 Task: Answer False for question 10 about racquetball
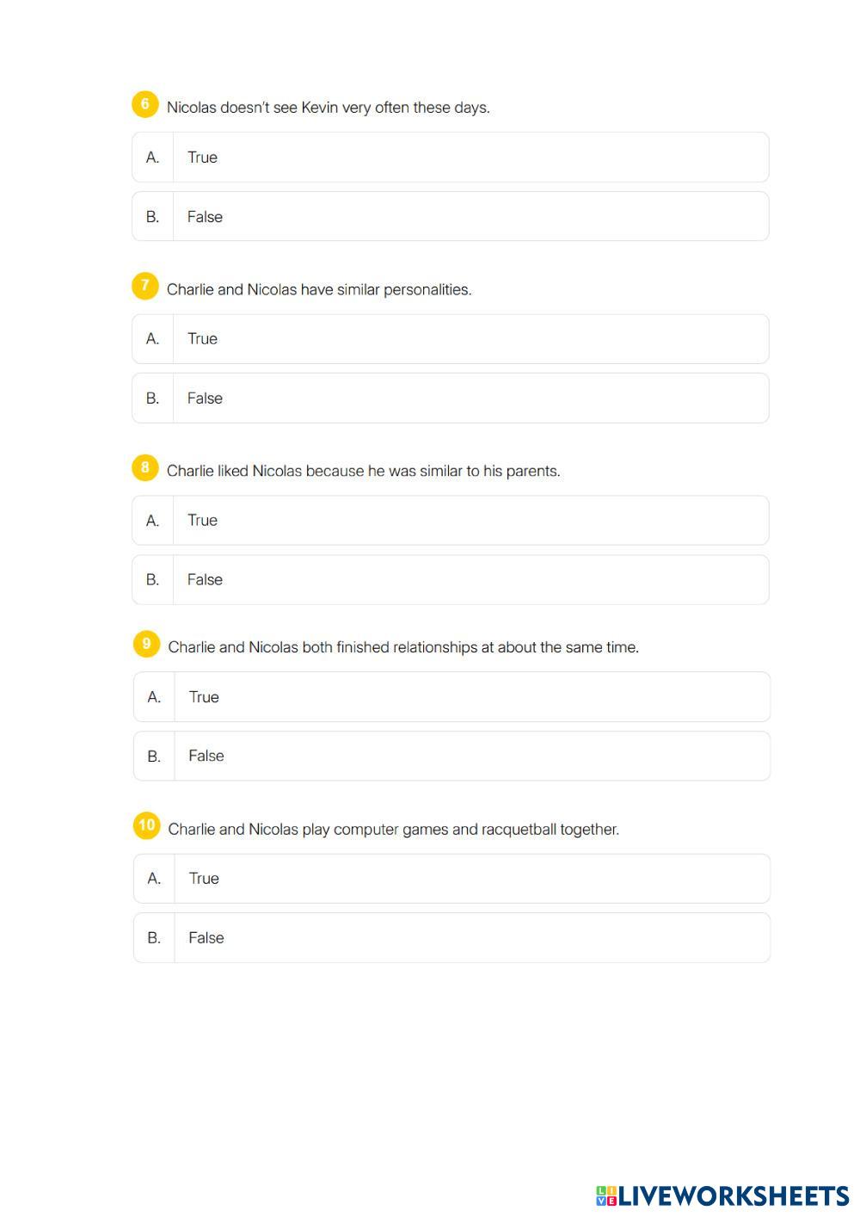pyautogui.click(x=451, y=938)
